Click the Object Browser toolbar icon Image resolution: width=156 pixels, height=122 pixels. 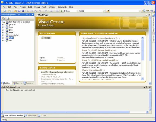point(151,11)
